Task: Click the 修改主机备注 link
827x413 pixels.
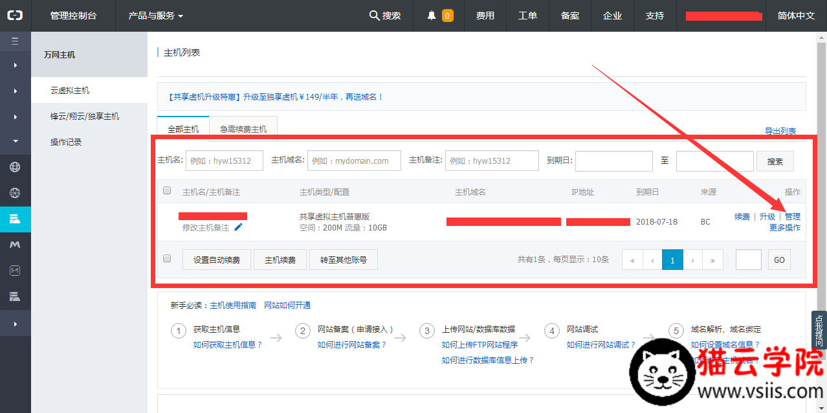Action: coord(206,228)
